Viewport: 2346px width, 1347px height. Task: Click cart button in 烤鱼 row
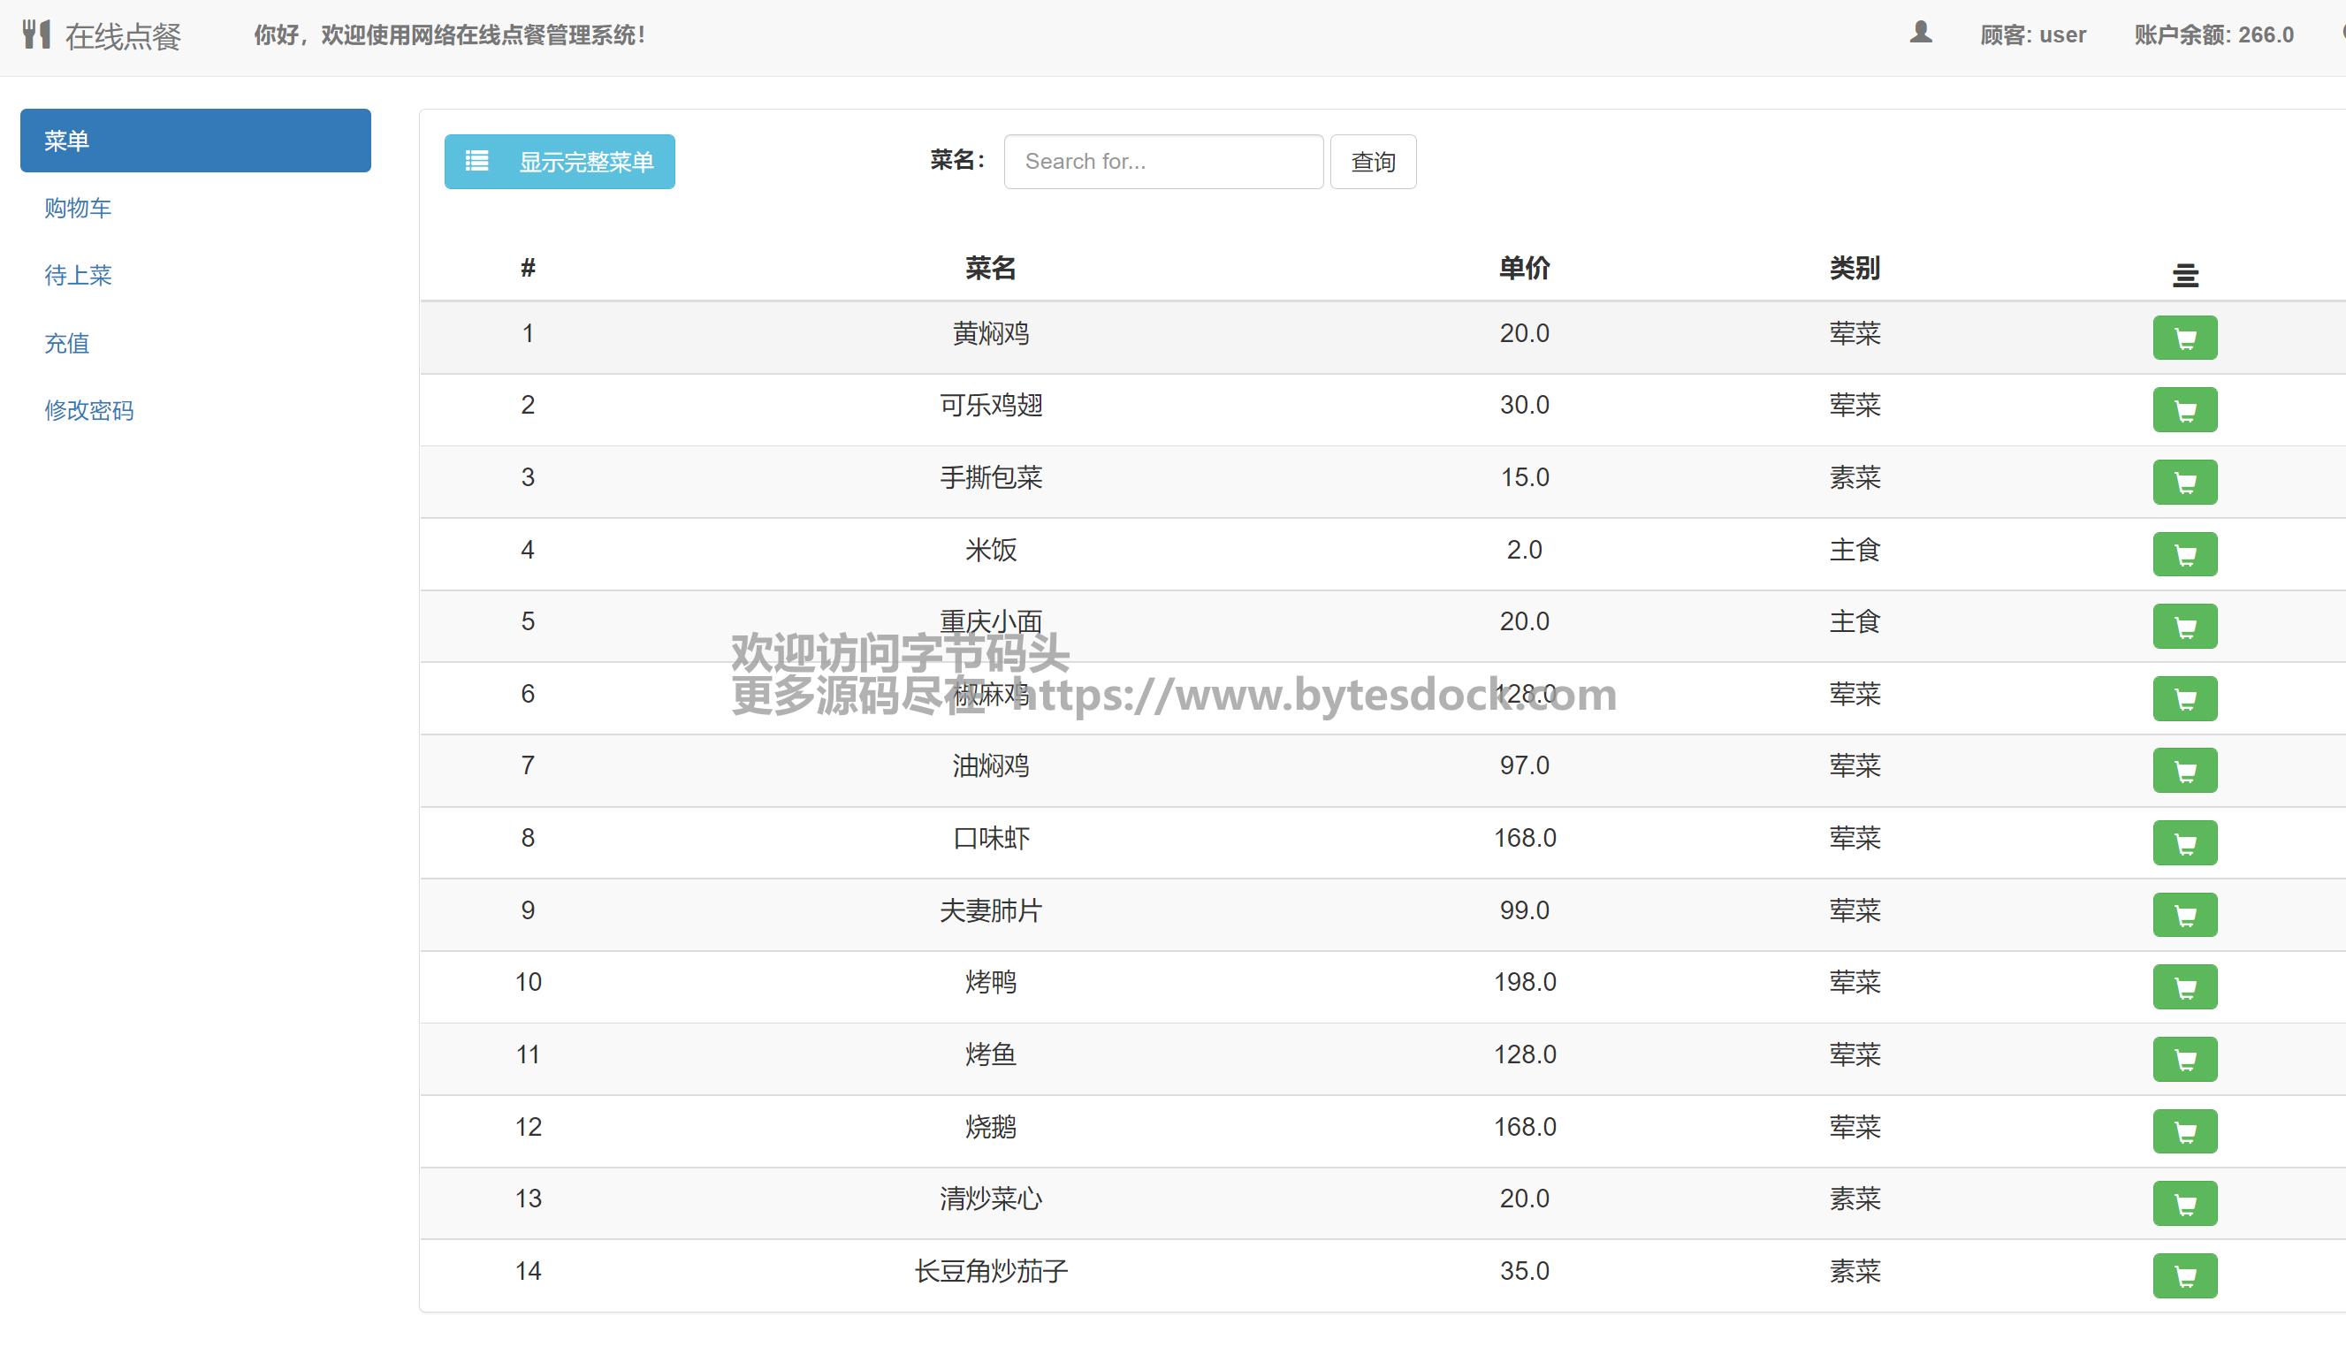pos(2184,1059)
